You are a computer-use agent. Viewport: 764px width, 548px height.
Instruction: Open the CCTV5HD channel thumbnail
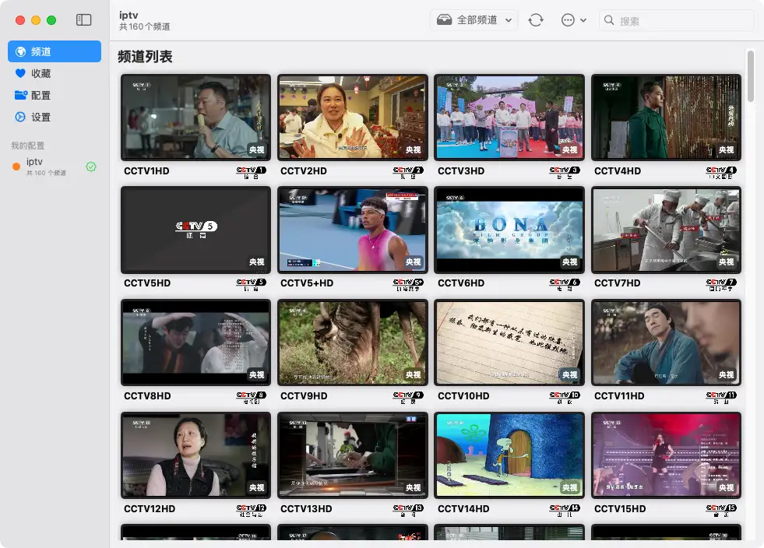(196, 230)
